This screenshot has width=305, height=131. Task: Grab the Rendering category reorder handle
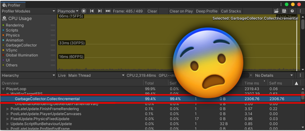click(x=53, y=25)
